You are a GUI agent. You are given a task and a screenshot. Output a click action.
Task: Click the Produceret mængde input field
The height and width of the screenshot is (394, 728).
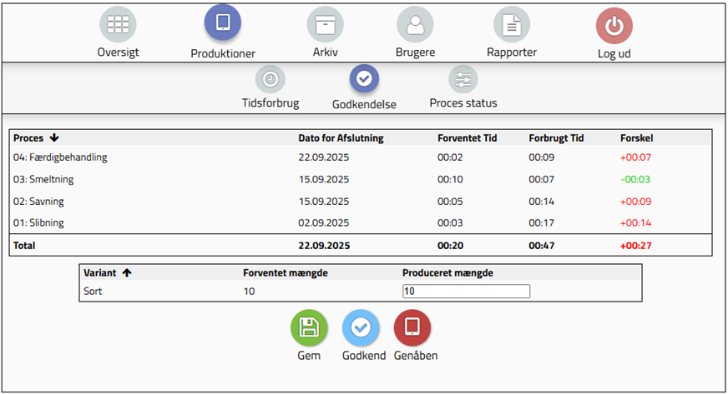tap(465, 292)
